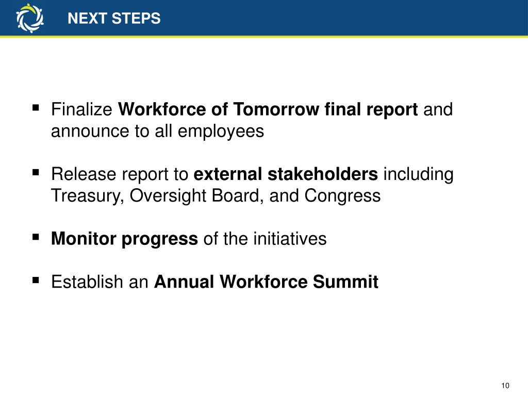Select the NEXT STEPS slide title
This screenshot has height=396, width=528.
coord(114,19)
